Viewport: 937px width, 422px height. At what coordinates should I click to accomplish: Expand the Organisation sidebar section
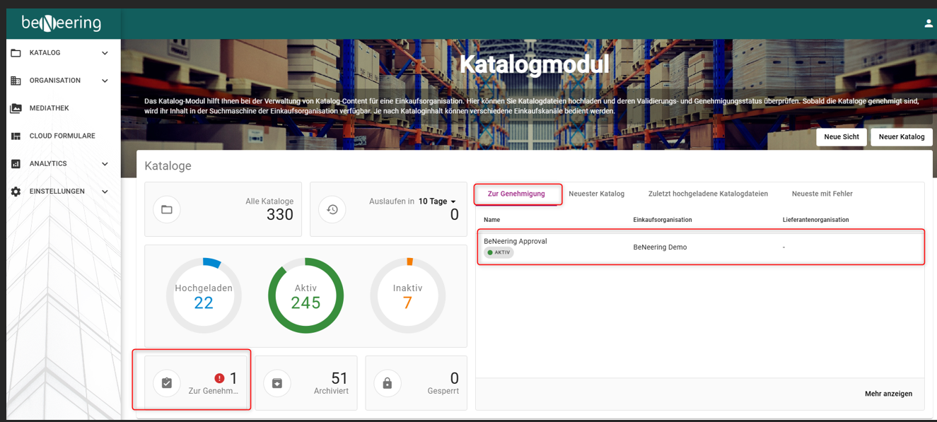tap(105, 81)
